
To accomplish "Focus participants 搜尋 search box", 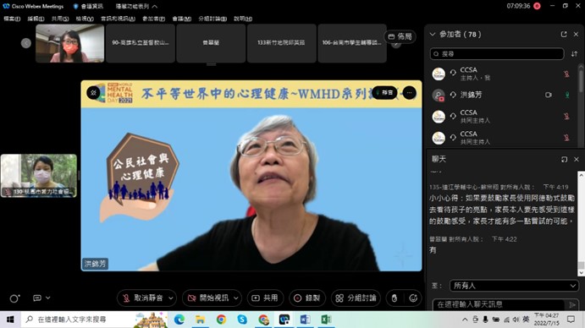I will point(497,54).
